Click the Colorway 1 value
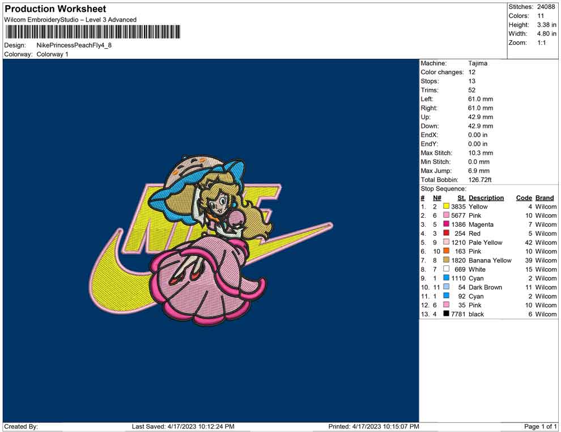Viewport: 561px width, 432px height. [52, 54]
